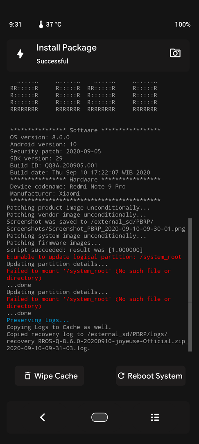Tap the 100% battery indicator

(183, 24)
